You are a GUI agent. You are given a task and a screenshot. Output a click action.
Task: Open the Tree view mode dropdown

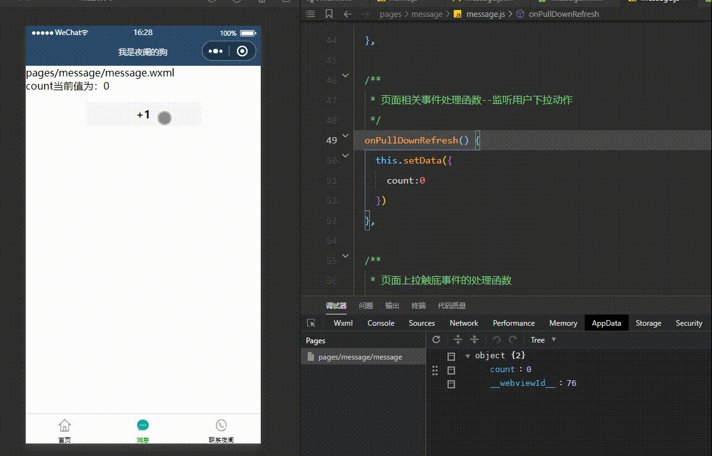coord(543,339)
